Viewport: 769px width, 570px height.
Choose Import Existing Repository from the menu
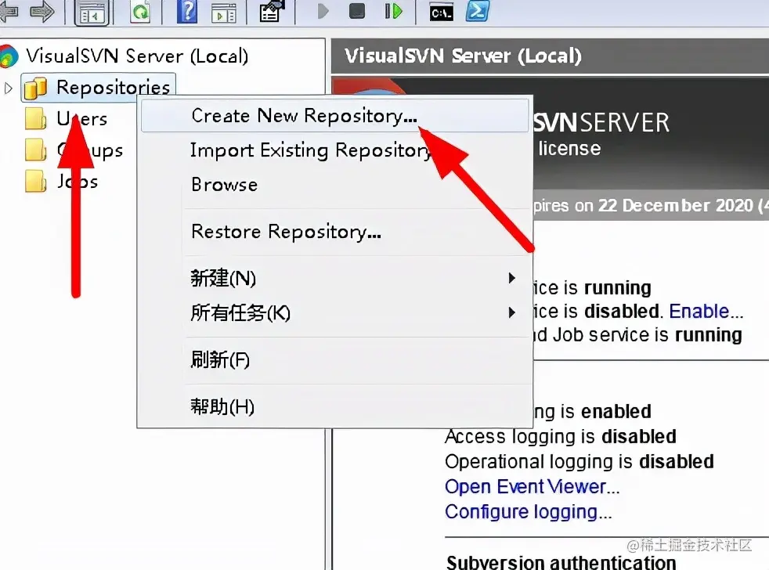tap(335, 150)
